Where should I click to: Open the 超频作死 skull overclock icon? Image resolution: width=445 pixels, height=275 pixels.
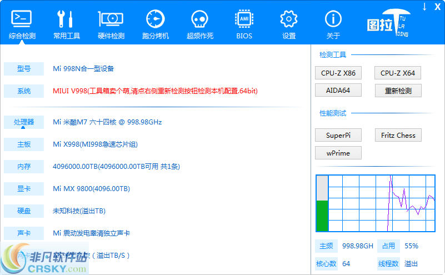click(199, 19)
